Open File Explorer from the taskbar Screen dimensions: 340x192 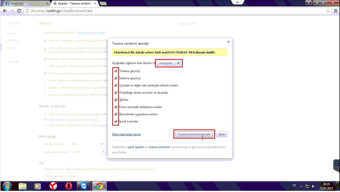pos(22,186)
